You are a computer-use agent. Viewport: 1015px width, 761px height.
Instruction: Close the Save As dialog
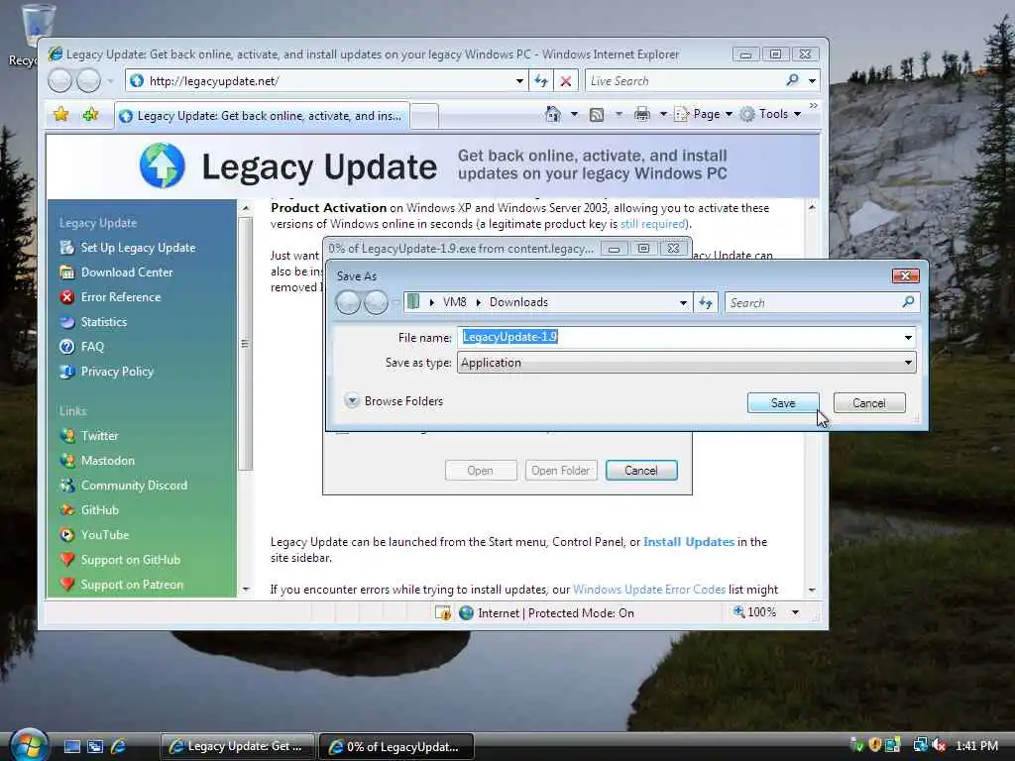[x=905, y=276]
